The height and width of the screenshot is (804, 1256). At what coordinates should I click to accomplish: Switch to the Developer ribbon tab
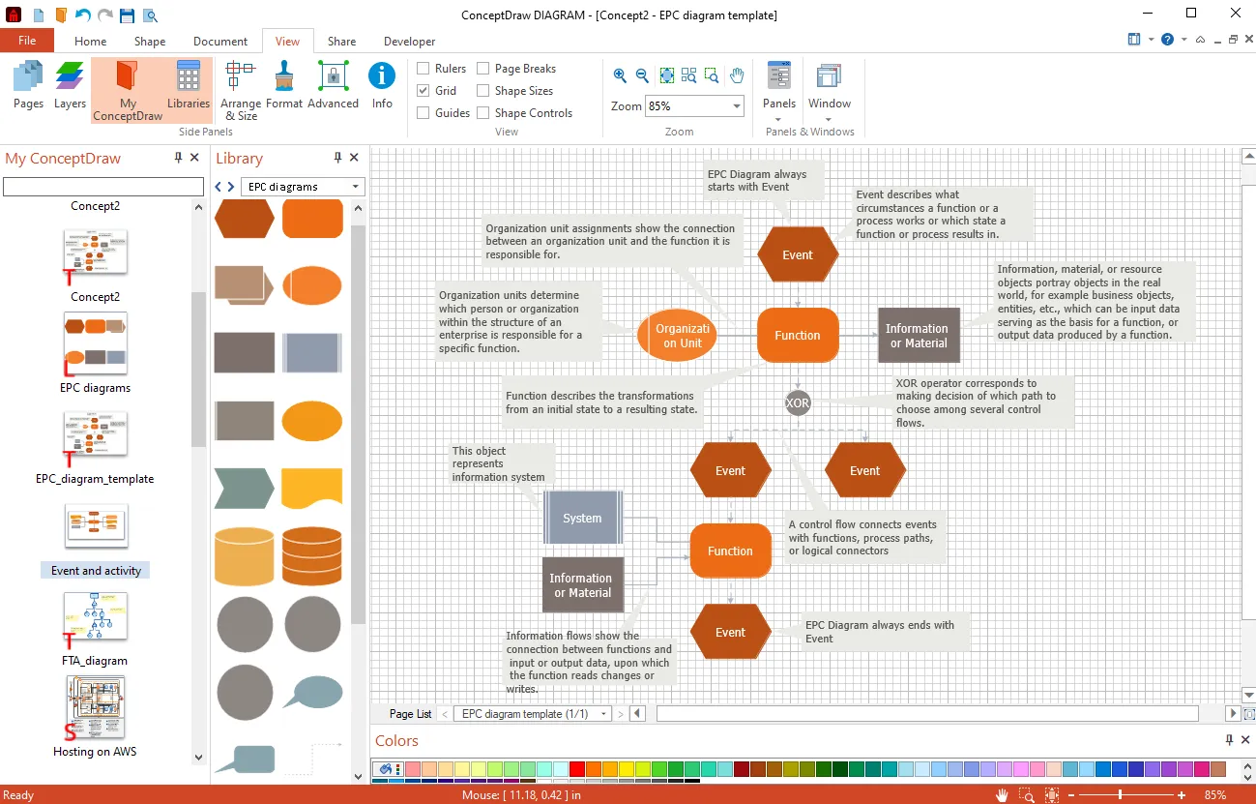(408, 42)
